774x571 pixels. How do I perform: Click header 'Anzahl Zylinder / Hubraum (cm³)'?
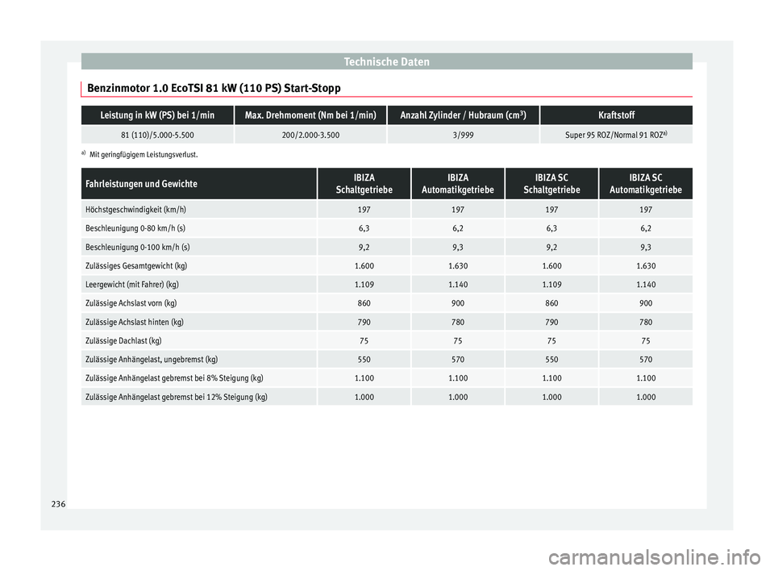463,115
